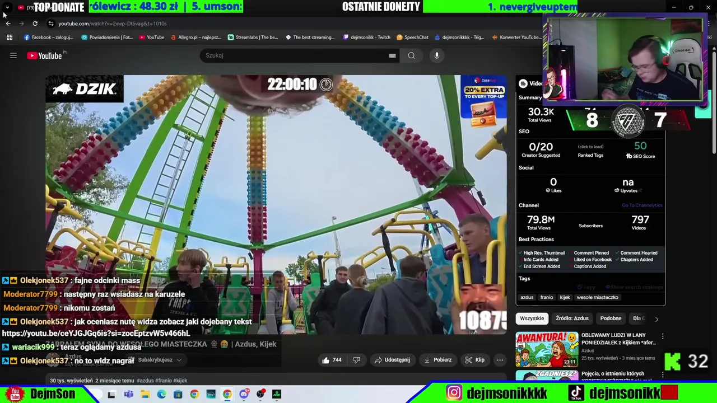
Task: Open the Apps grid in bookmarks bar
Action: coord(10,38)
